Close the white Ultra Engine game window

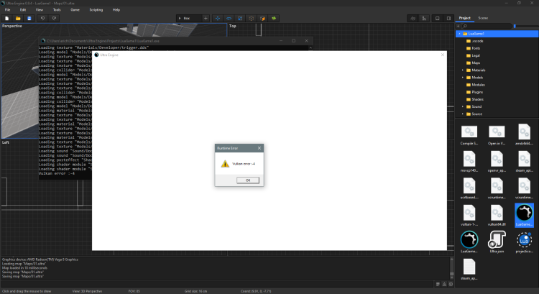(x=443, y=55)
